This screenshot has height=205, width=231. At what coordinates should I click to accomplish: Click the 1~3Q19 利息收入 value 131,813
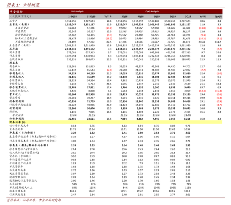[x=90, y=66]
